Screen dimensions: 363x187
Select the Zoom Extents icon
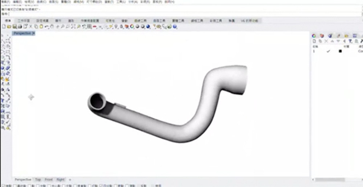click(73, 26)
